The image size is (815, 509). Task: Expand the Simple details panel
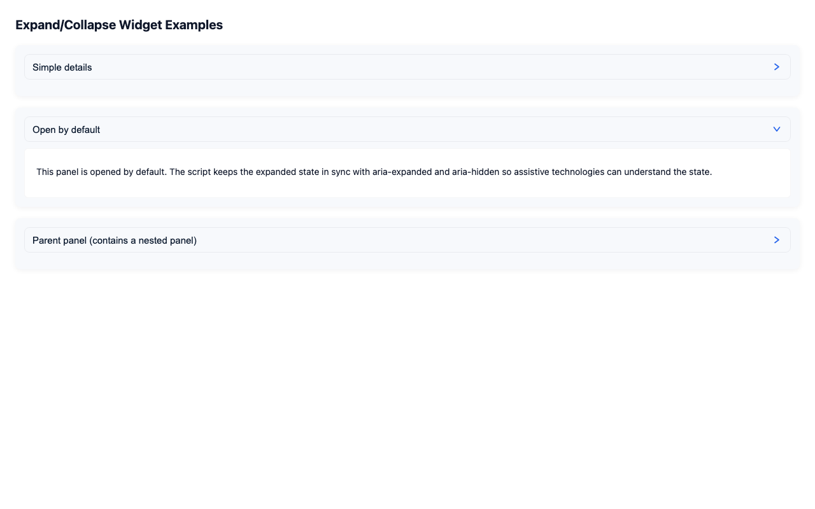pos(407,67)
